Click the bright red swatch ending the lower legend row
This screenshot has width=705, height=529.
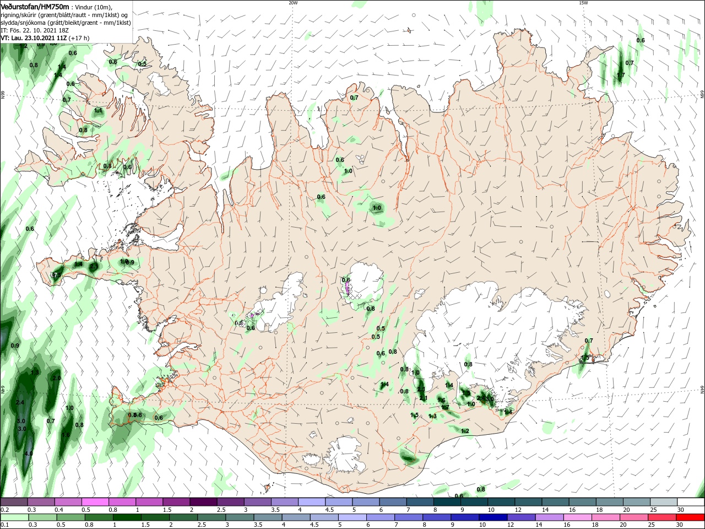click(x=691, y=517)
